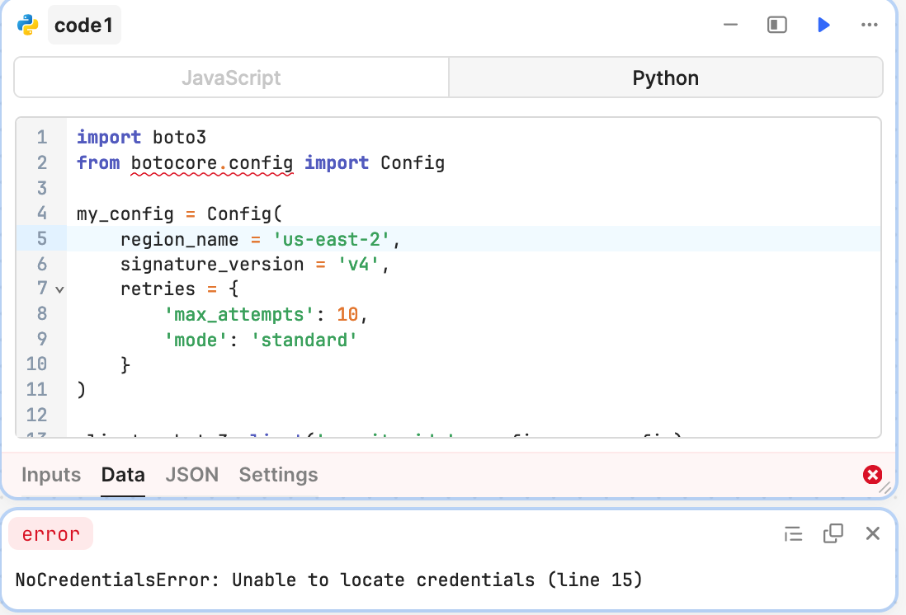
Task: Open the Inputs tab
Action: point(51,475)
